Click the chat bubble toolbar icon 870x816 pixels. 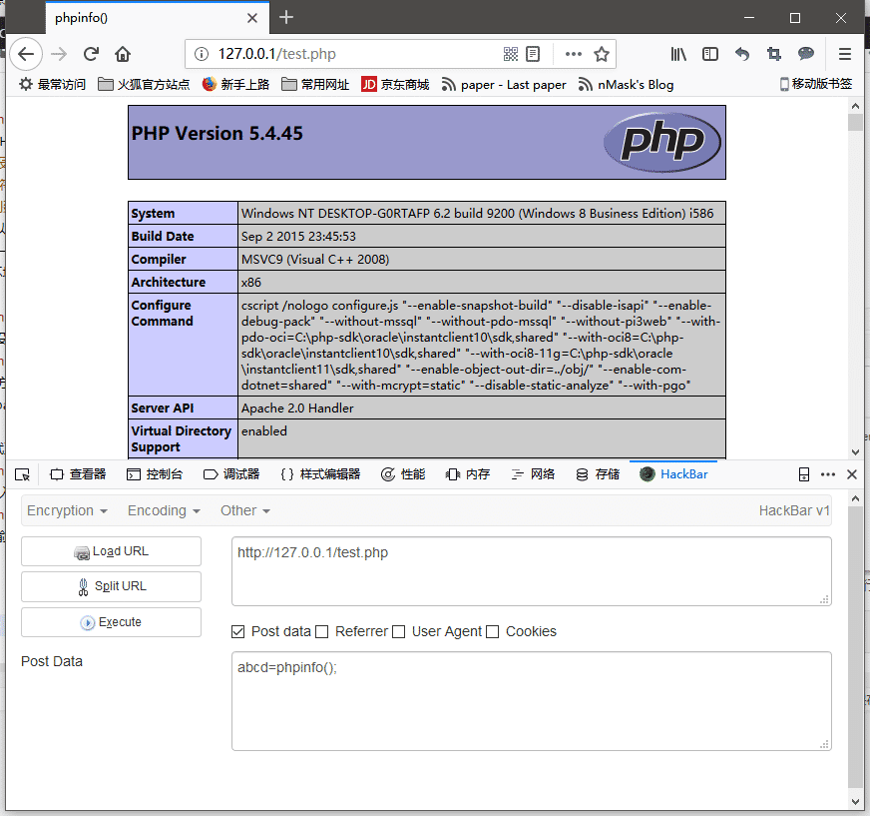[x=805, y=54]
